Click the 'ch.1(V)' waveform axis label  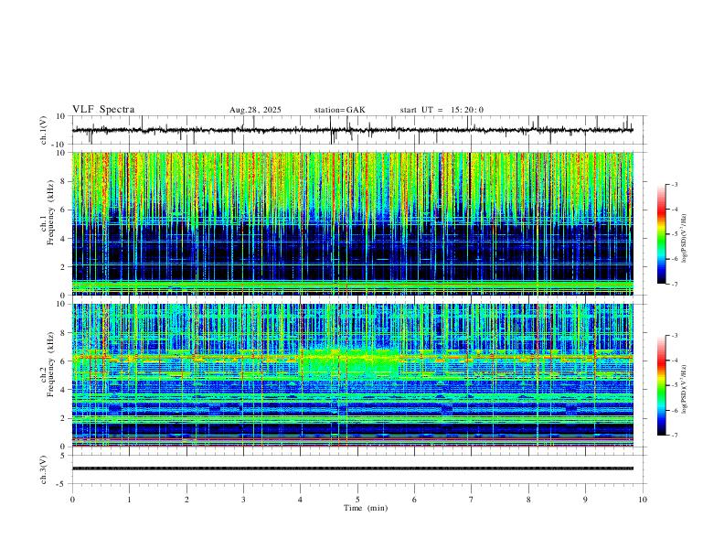tap(44, 130)
